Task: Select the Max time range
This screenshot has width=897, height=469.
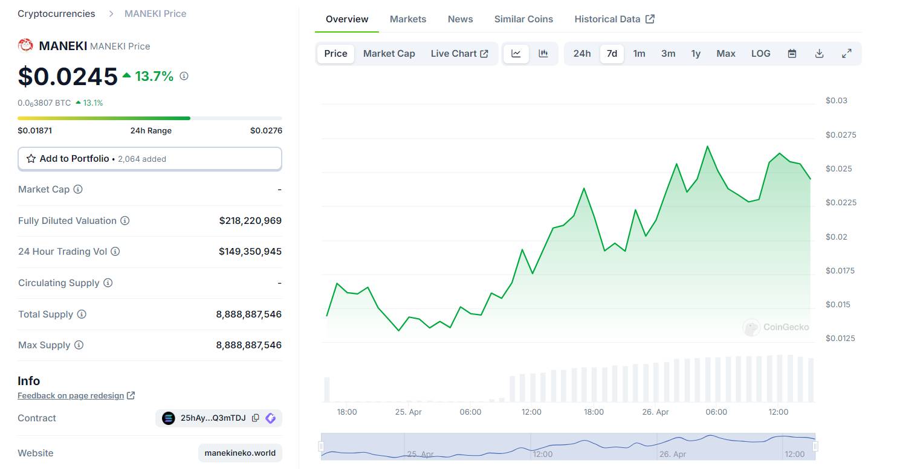Action: point(726,54)
